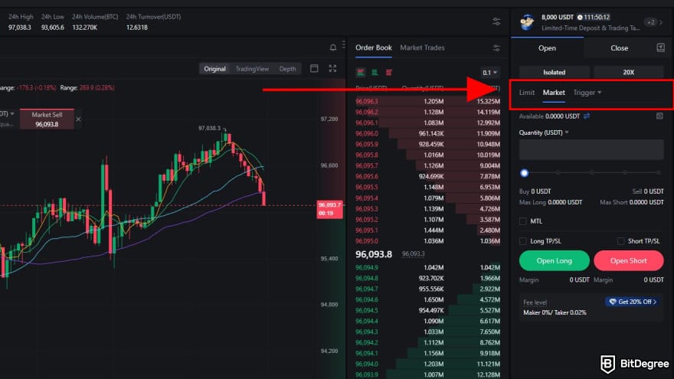This screenshot has height=379, width=674.
Task: Click the chart layout window icon
Action: [314, 69]
